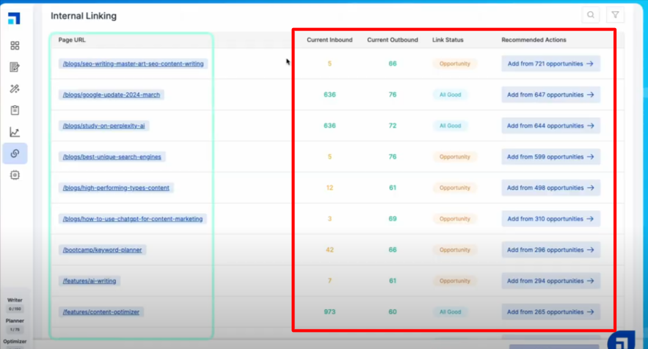This screenshot has width=648, height=349.
Task: Open /blogs/seo-writing-master-art-seo-content-writing link
Action: 133,64
